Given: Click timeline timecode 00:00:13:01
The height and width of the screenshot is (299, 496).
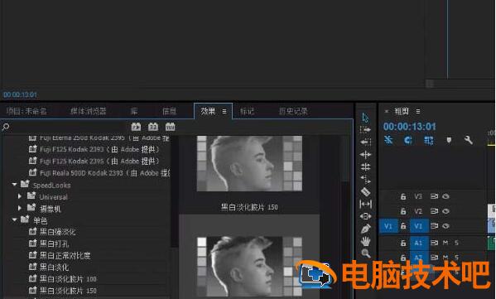Looking at the screenshot, I should (409, 127).
